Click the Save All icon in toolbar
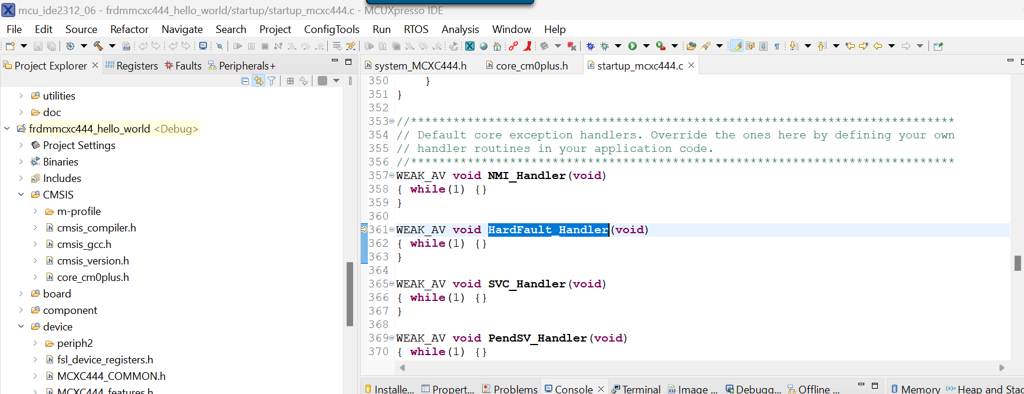This screenshot has width=1024, height=394. pos(51,46)
